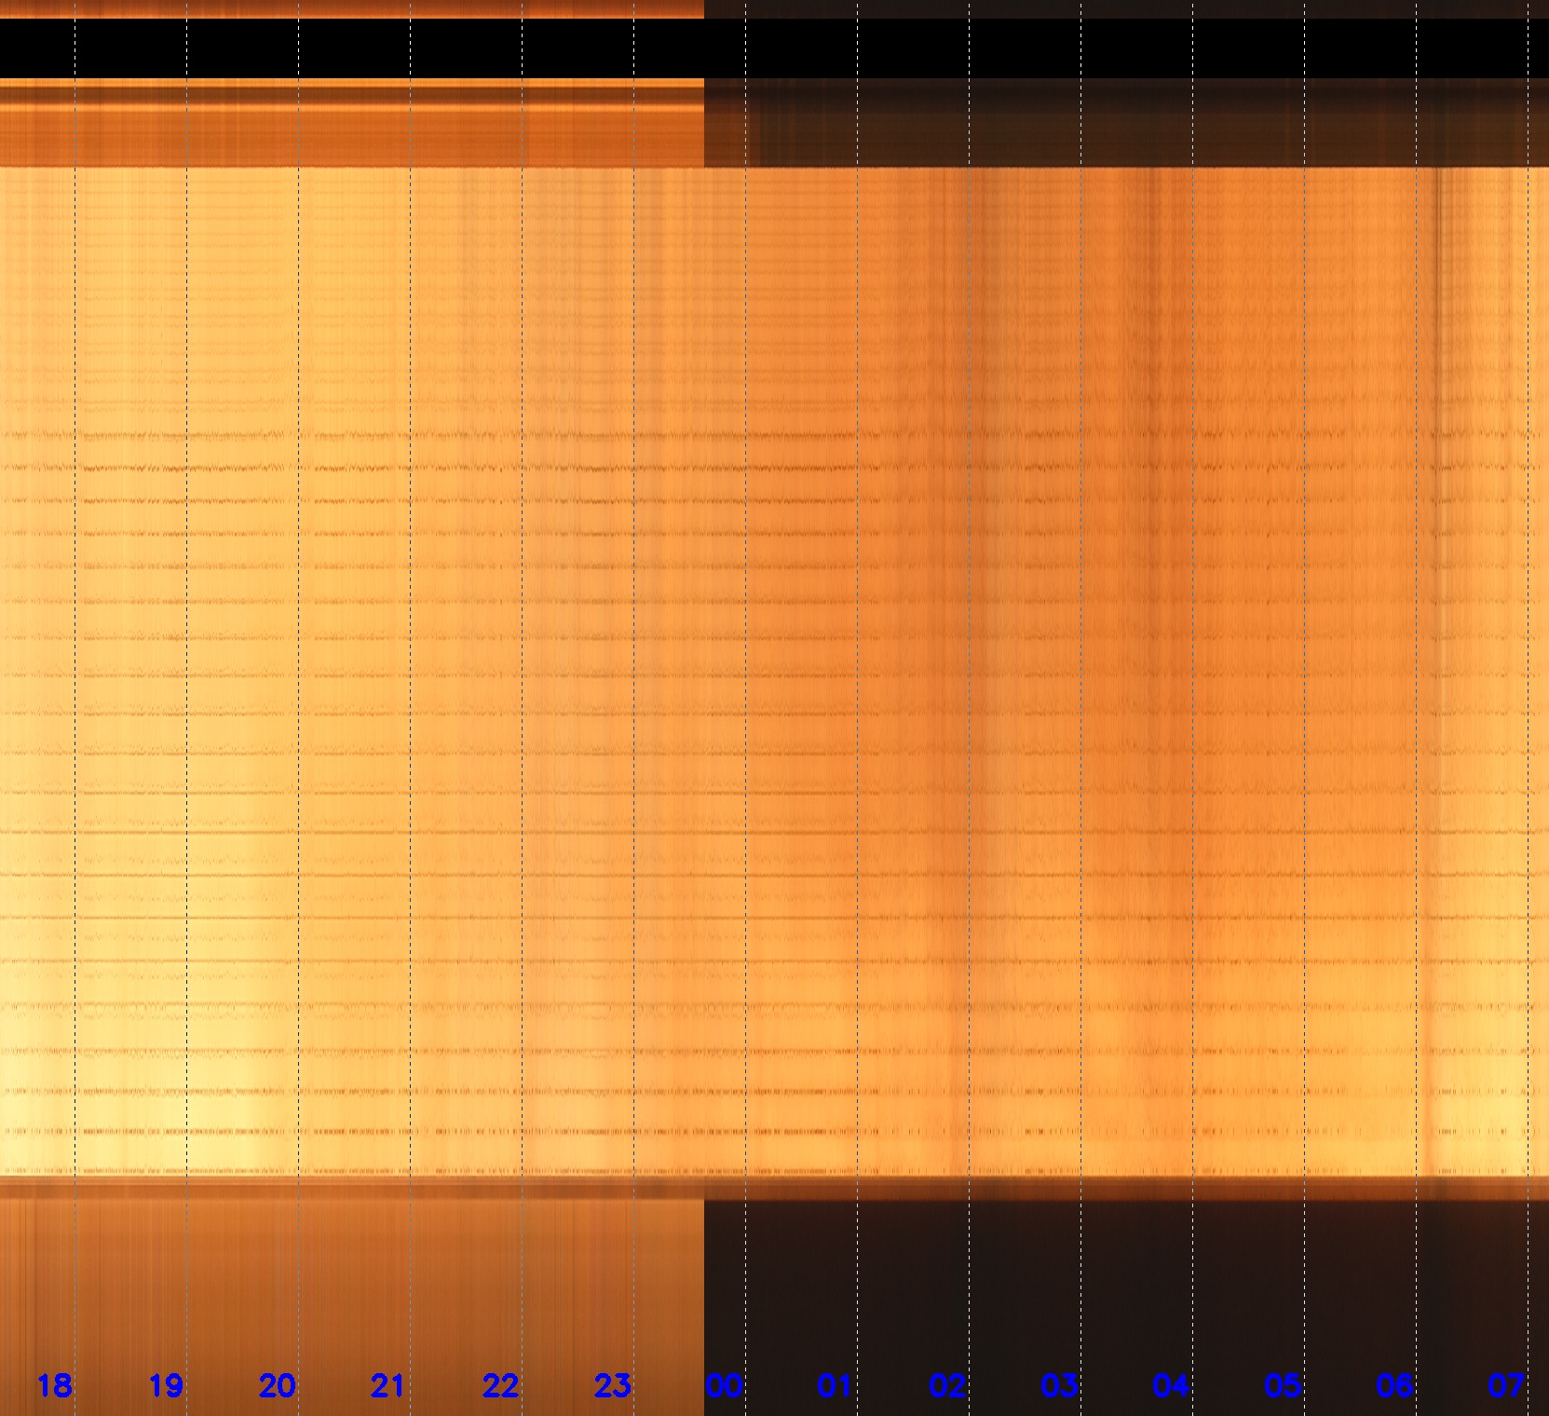Screen dimensions: 1549x1416
Task: Select the 04 hour time label
Action: click(1171, 1386)
